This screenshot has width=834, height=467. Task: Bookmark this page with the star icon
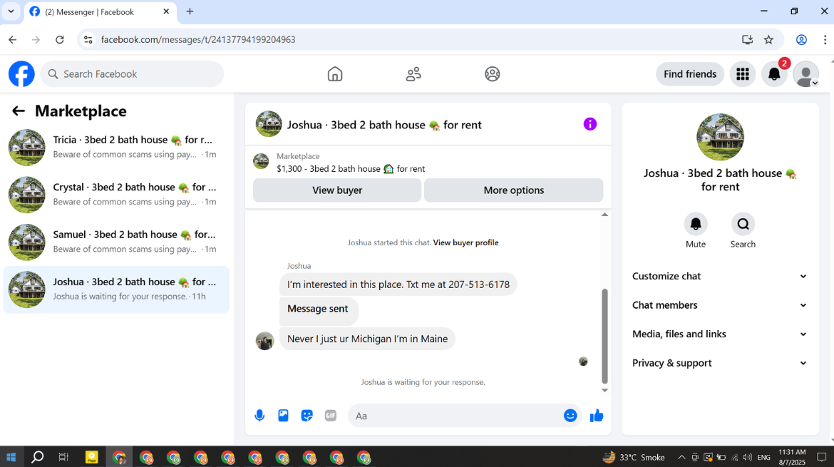click(768, 39)
